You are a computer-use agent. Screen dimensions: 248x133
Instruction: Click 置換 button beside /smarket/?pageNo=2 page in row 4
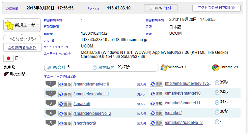pos(65,114)
